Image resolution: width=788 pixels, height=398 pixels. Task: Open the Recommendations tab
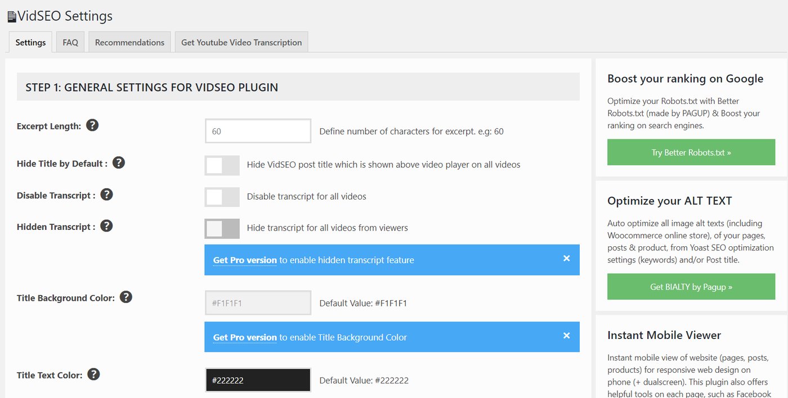[129, 42]
